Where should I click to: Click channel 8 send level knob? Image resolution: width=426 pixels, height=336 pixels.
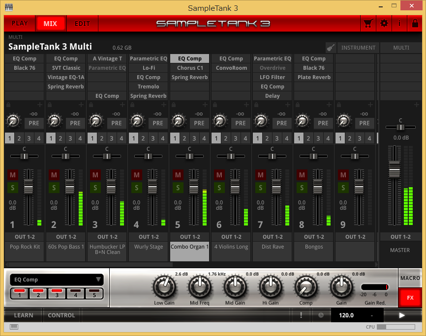(x=303, y=121)
